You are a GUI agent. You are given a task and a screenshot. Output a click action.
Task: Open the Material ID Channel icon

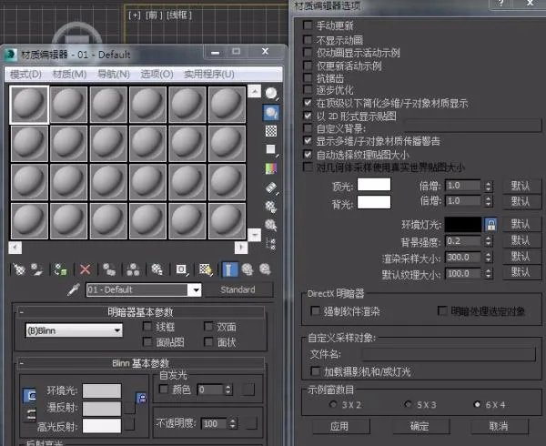(181, 269)
